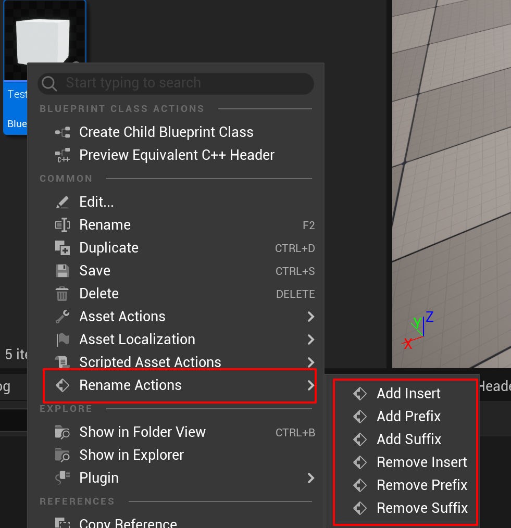Expand the Plugin submenu arrow
Image resolution: width=511 pixels, height=528 pixels.
coord(311,478)
